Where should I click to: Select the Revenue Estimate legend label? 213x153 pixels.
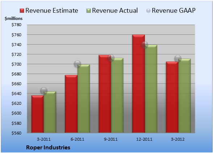click(52, 11)
